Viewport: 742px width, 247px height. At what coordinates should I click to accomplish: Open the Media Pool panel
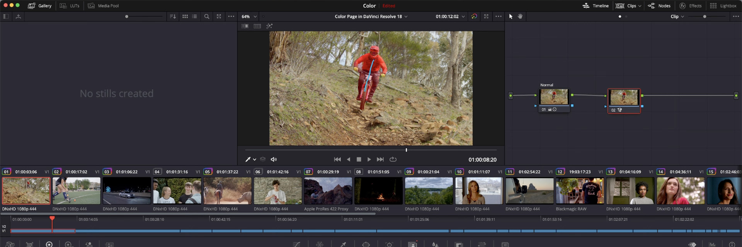(x=103, y=6)
